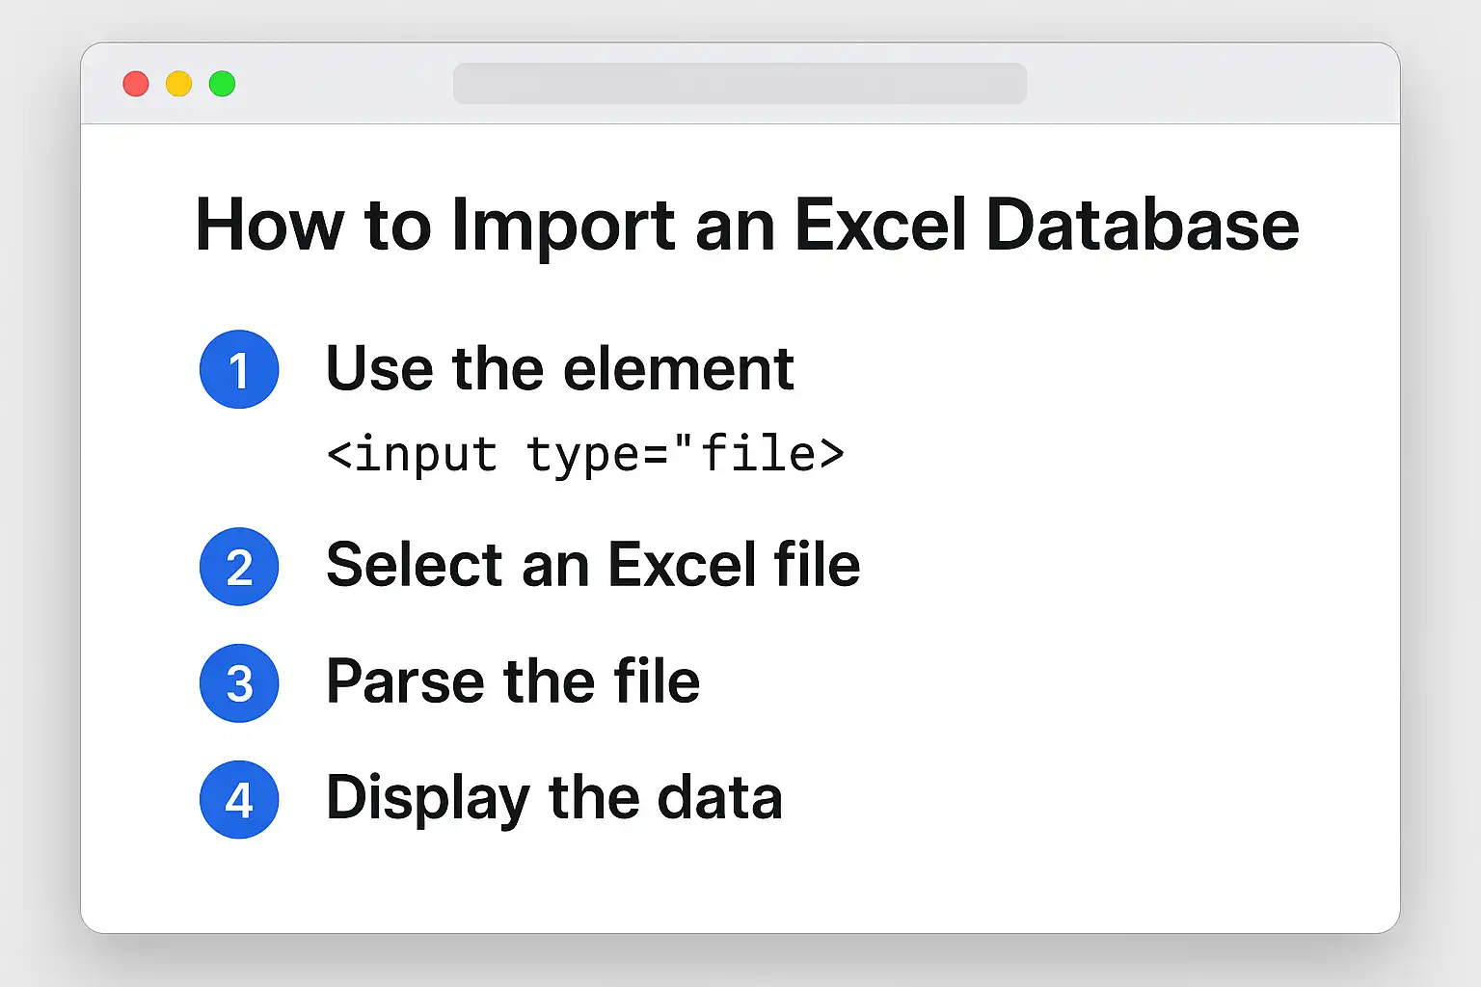The height and width of the screenshot is (987, 1481).
Task: Click the blue step 4 circle icon
Action: tap(239, 799)
